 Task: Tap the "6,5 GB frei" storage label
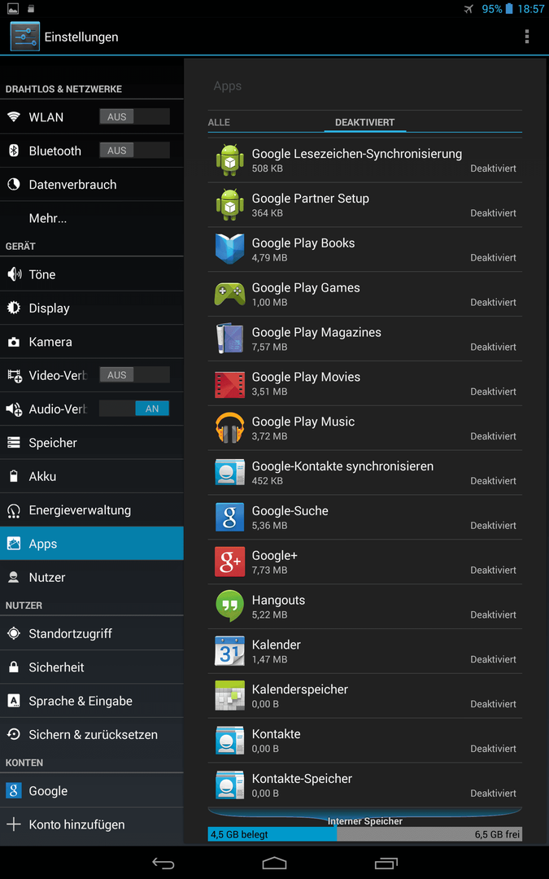498,835
